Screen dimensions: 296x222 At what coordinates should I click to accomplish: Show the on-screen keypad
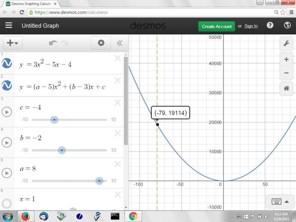[x=280, y=202]
